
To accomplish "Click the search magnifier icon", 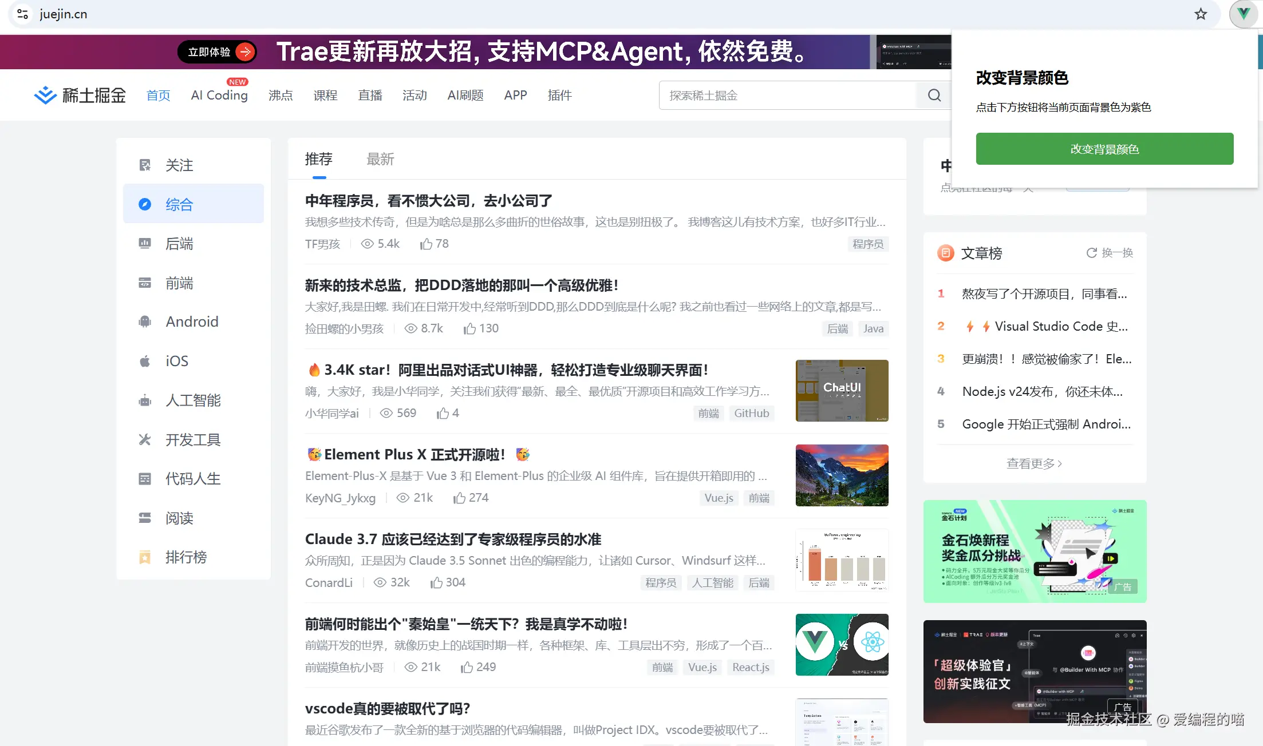I will (934, 96).
